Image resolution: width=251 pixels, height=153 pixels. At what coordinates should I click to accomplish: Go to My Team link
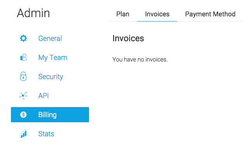pyautogui.click(x=53, y=58)
